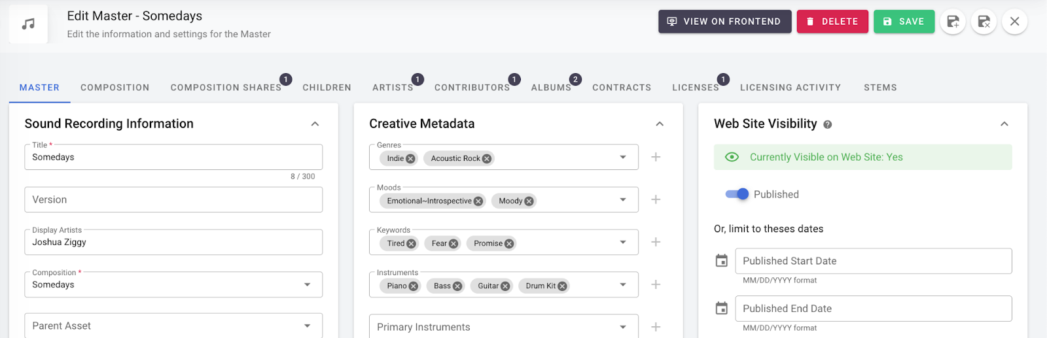Open the Moods dropdown arrow
Screen dimensions: 1047x338
(x=623, y=199)
